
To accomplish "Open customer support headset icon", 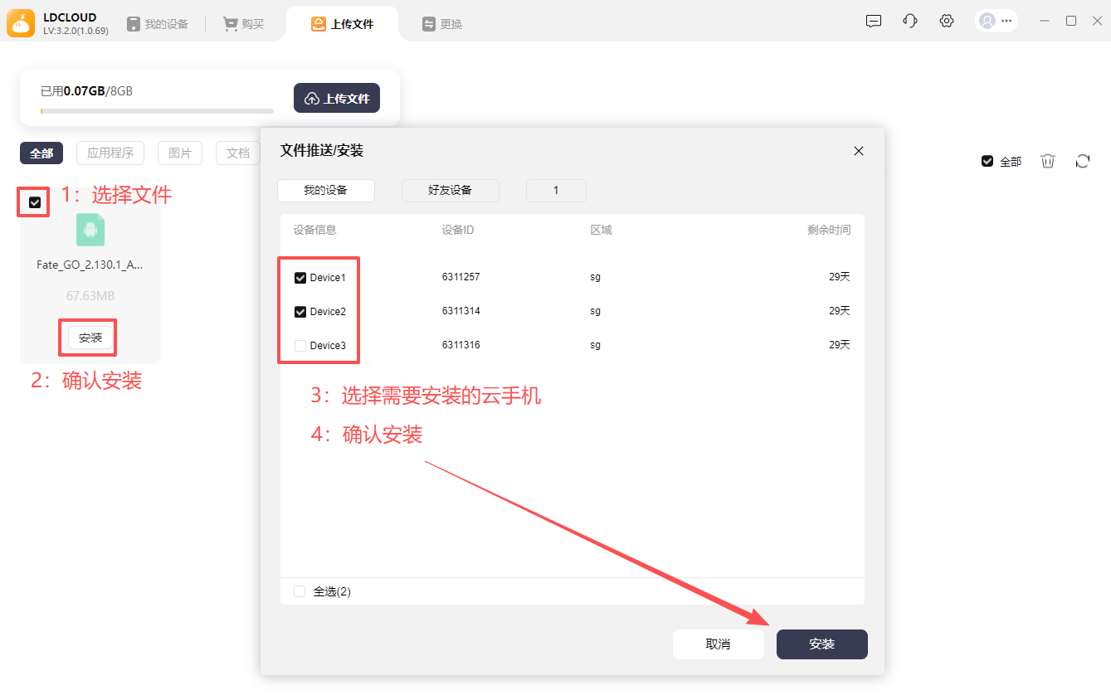I will pos(910,22).
